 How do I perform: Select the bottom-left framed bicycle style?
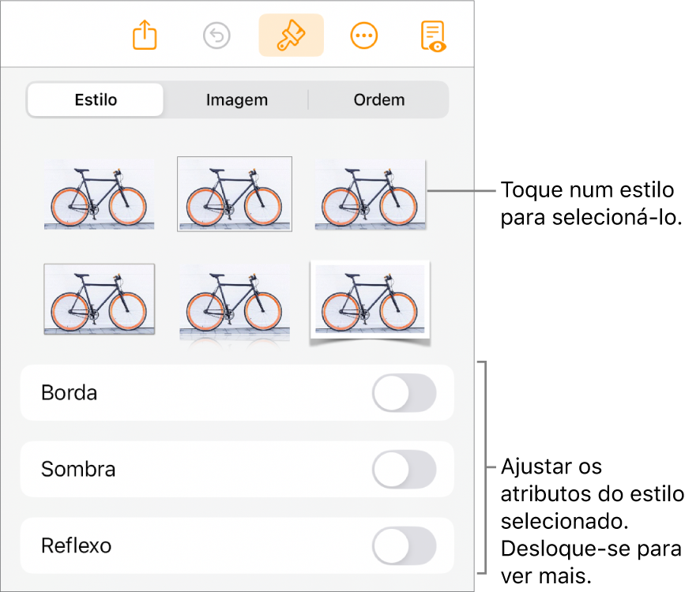click(x=99, y=300)
